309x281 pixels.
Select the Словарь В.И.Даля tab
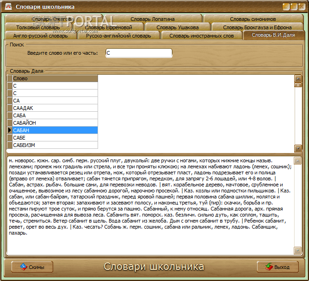tap(273, 35)
